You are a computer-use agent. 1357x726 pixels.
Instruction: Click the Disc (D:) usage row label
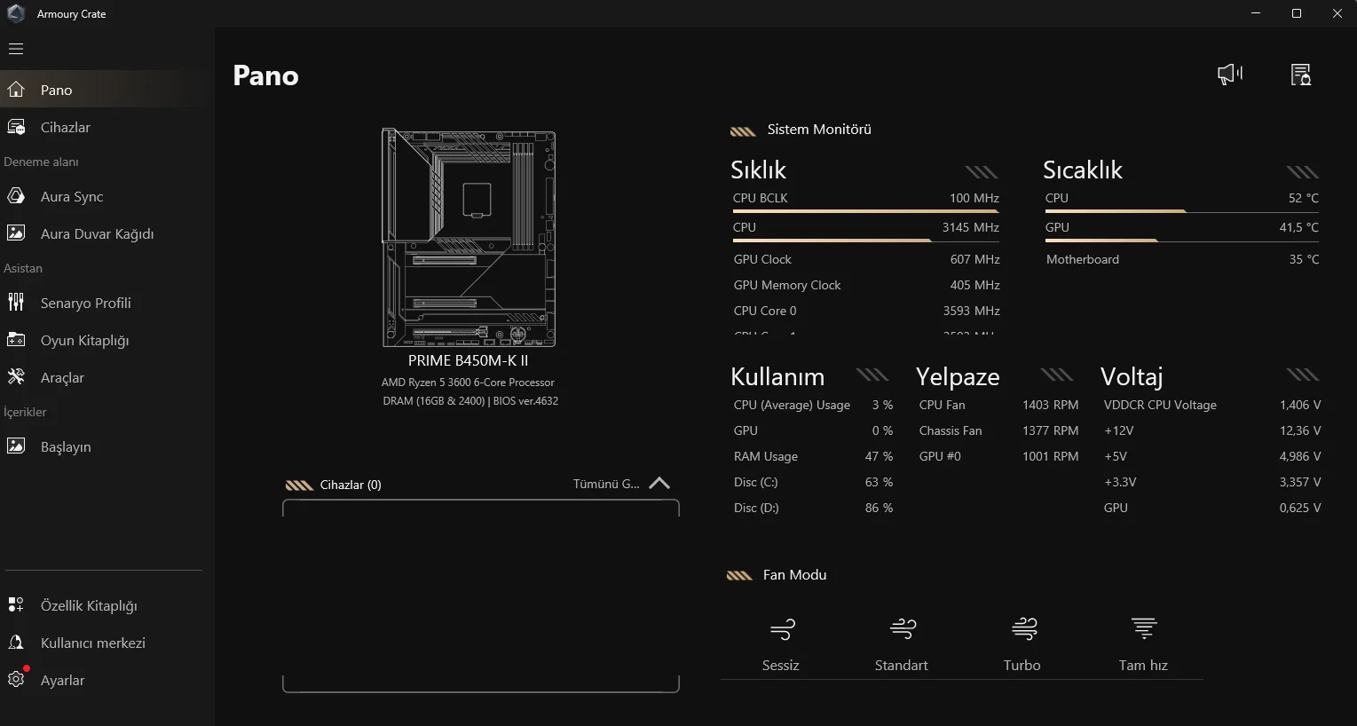756,508
